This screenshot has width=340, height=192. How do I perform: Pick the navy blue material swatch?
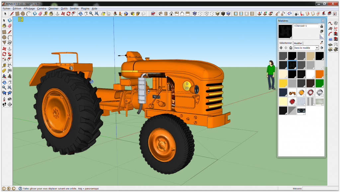click(x=283, y=93)
